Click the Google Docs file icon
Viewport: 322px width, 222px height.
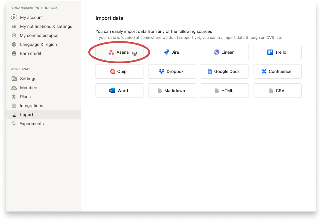(x=210, y=71)
